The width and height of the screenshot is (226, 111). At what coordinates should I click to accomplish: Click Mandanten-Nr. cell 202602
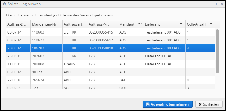46,56
